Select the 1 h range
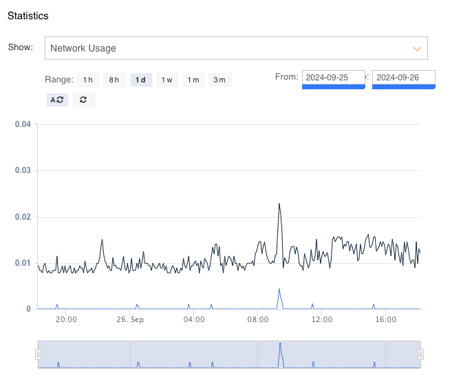 87,80
